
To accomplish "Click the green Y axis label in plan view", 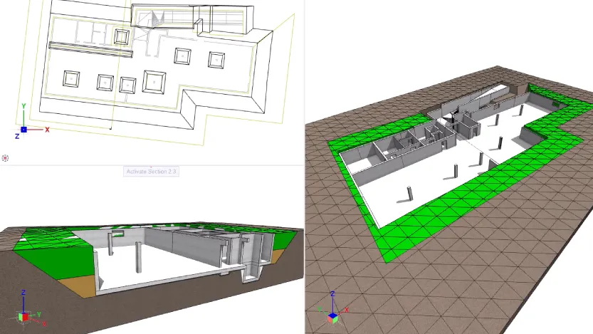I will pyautogui.click(x=24, y=105).
